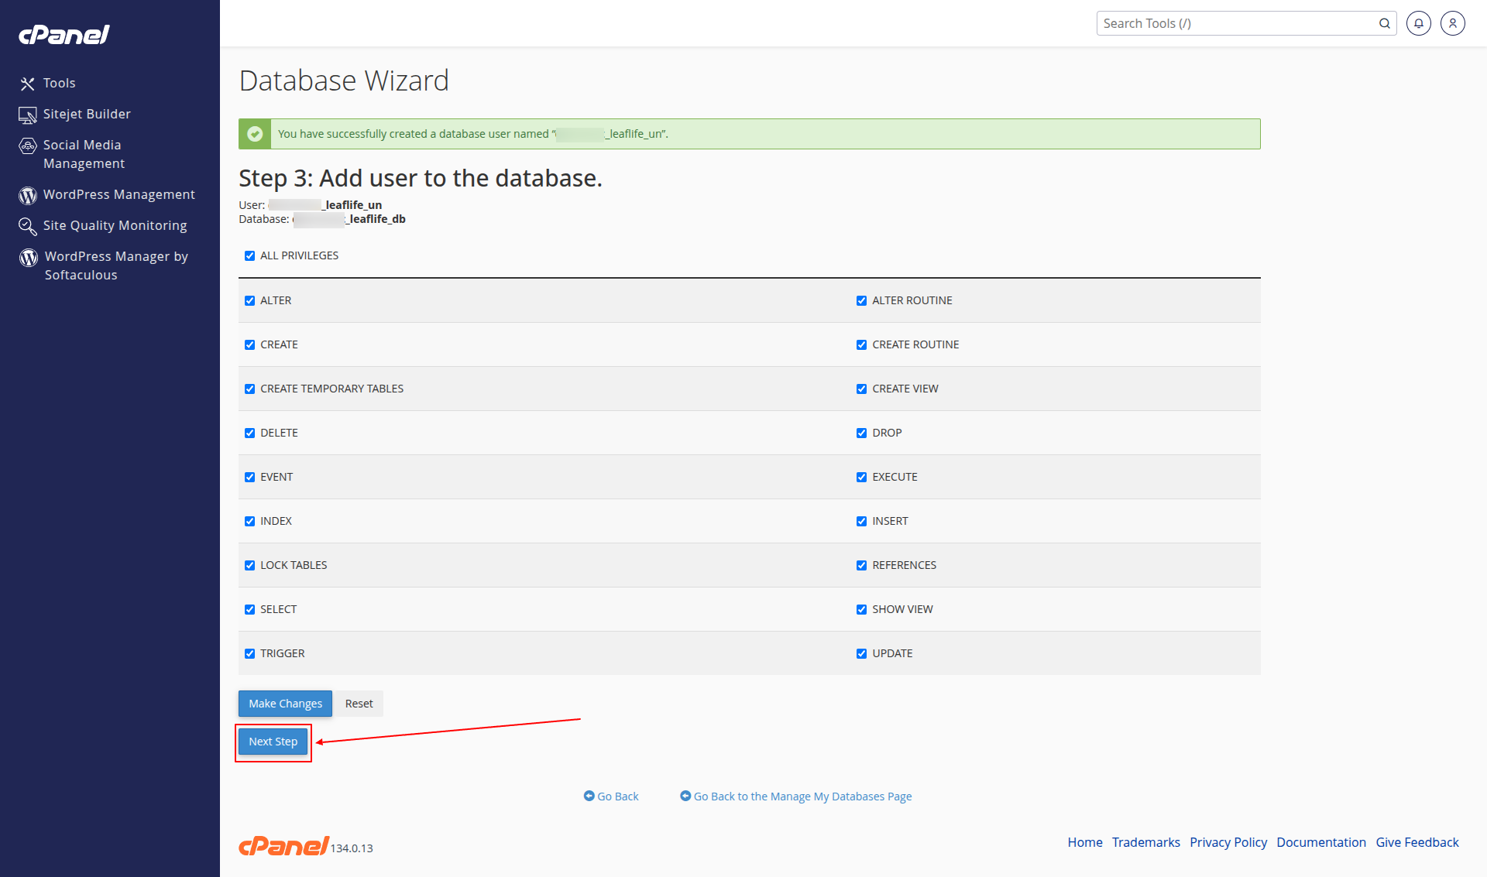1487x877 pixels.
Task: Open the Documentation link
Action: click(1321, 842)
